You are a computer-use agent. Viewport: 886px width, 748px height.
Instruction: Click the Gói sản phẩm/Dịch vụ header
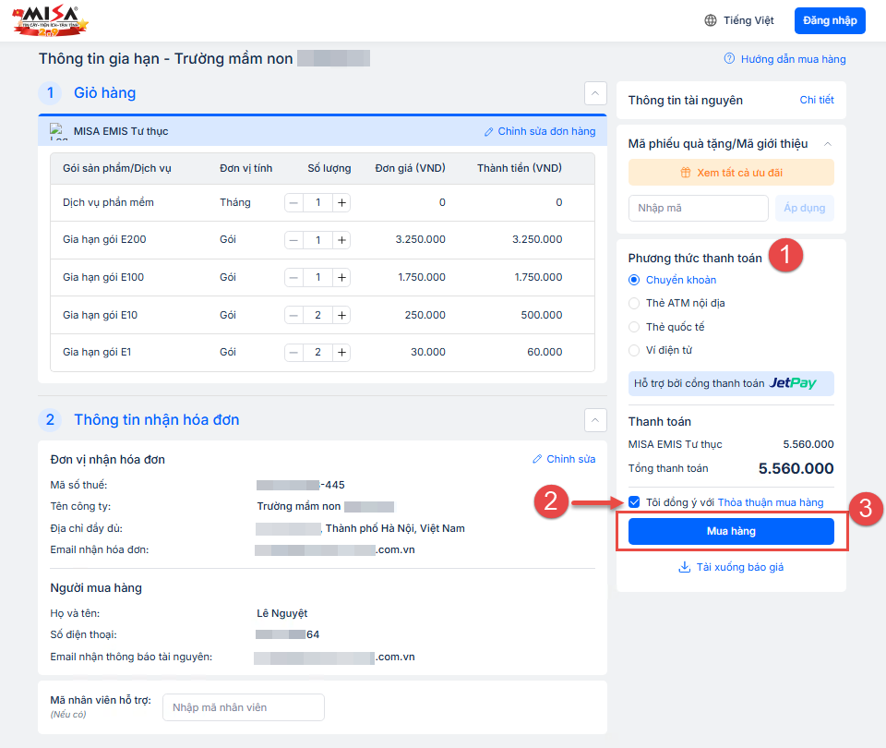click(x=117, y=168)
